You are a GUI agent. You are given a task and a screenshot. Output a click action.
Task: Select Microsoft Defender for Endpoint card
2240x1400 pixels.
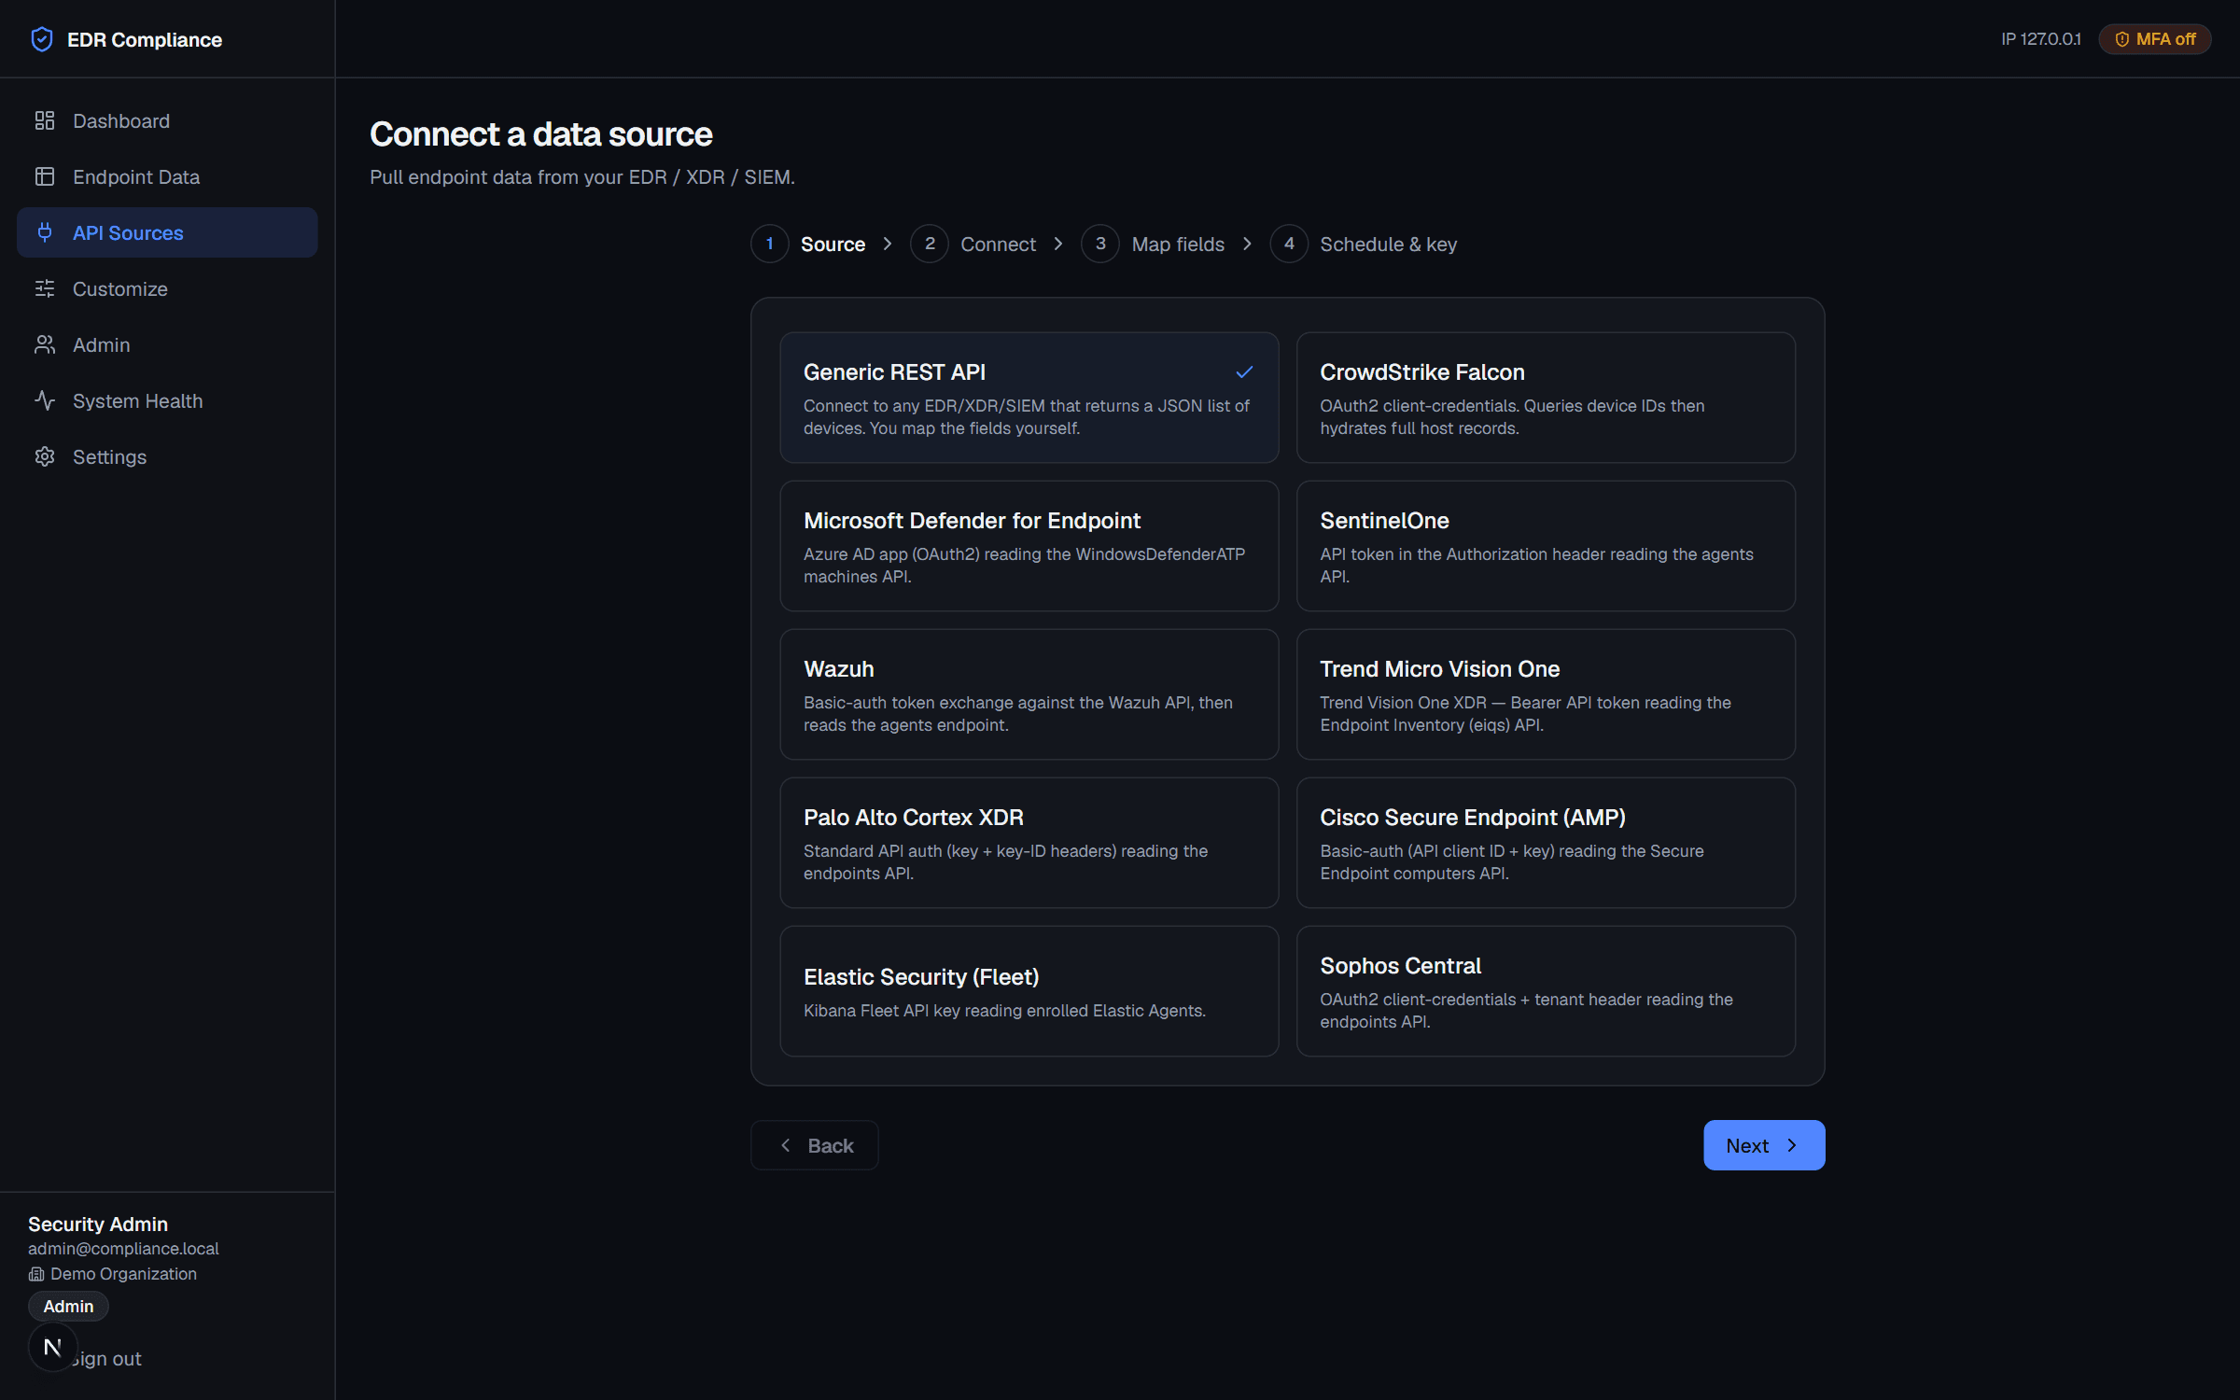(1029, 546)
